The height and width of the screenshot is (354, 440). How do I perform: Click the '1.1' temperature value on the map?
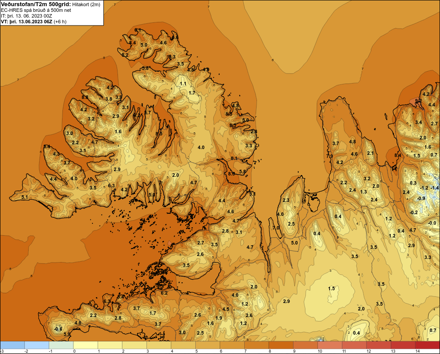click(183, 84)
